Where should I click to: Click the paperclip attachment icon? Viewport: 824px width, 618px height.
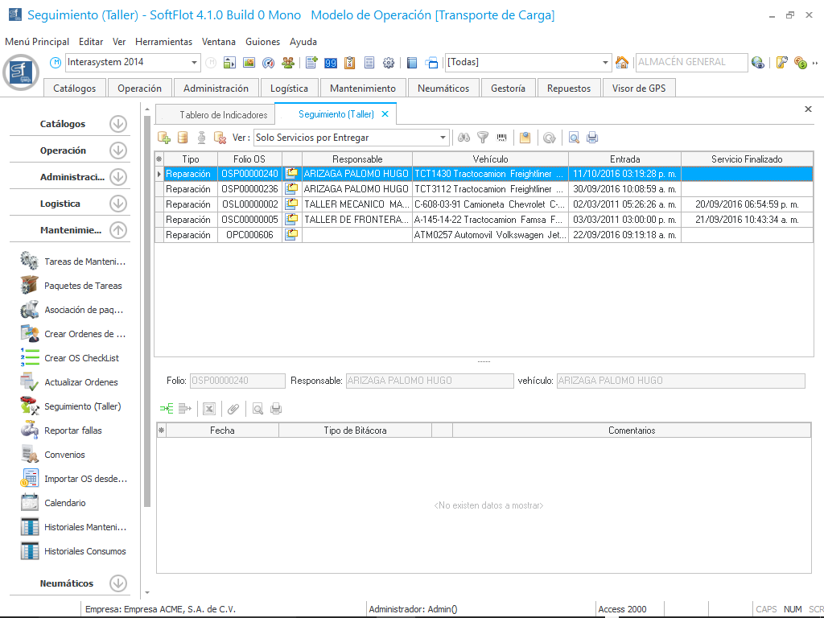[233, 409]
